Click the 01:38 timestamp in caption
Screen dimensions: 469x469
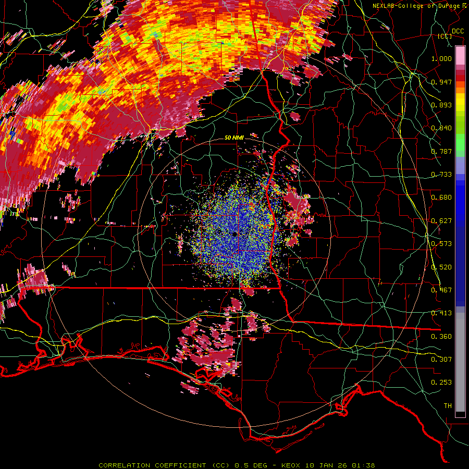(x=363, y=465)
